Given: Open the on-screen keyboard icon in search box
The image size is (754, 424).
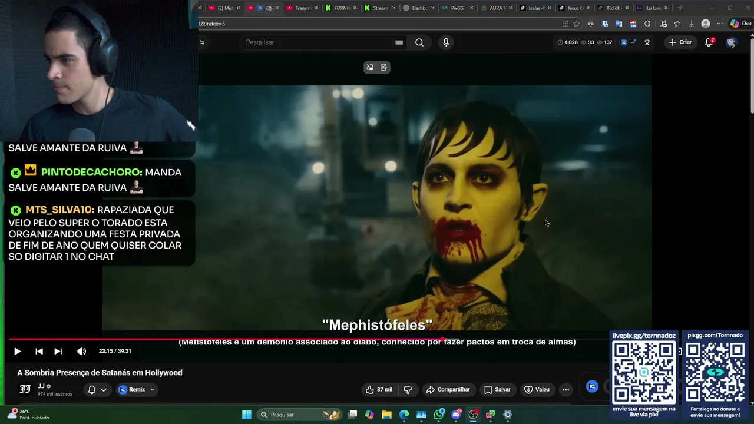Looking at the screenshot, I should pos(399,42).
